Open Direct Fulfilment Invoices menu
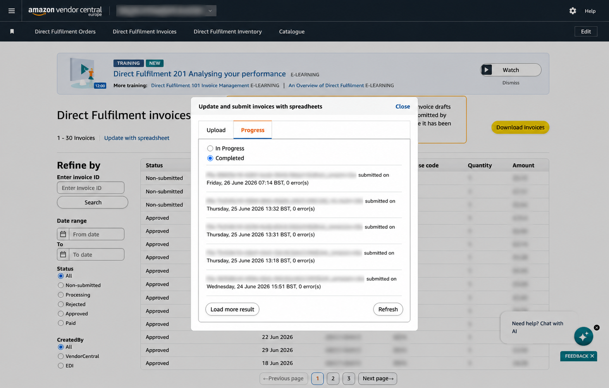Screen dimensions: 609x388 tap(145, 31)
